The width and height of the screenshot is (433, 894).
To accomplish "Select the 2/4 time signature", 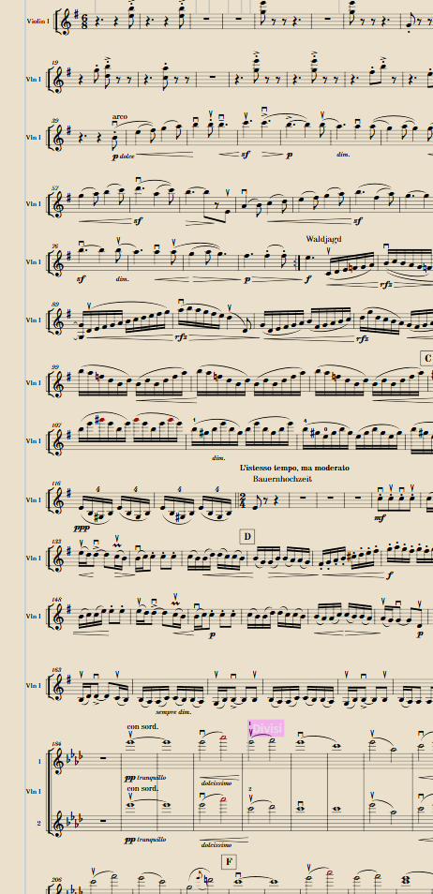I will click(243, 499).
